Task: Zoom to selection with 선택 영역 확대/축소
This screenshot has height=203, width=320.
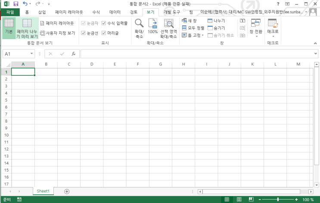Action: [x=168, y=28]
